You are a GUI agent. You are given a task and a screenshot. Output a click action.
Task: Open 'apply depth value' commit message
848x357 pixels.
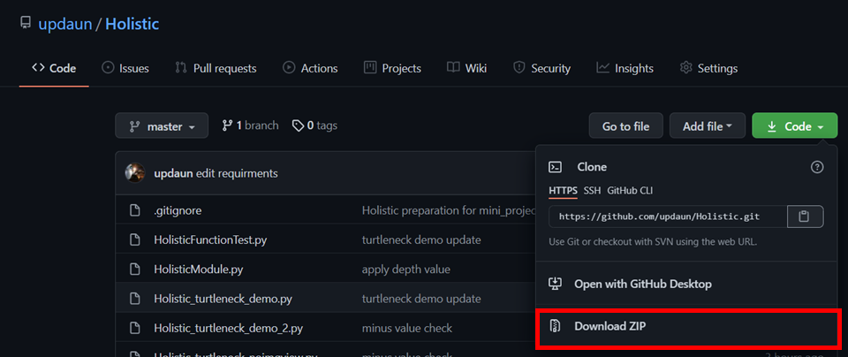(x=405, y=269)
